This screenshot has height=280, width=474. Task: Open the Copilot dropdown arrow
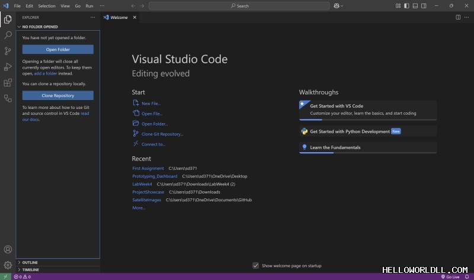click(x=342, y=6)
